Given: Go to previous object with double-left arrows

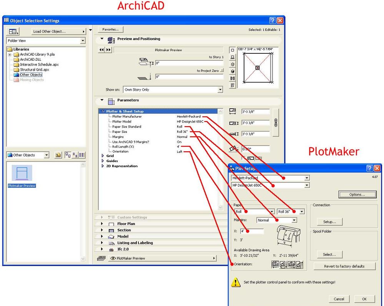Looking at the screenshot, I should point(101,50).
